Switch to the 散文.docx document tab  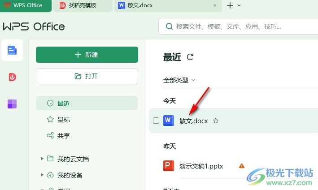pyautogui.click(x=168, y=5)
